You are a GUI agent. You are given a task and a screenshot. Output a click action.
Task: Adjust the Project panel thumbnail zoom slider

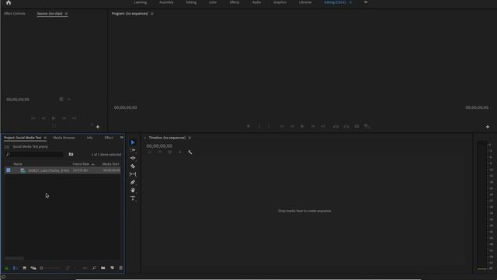(50, 268)
